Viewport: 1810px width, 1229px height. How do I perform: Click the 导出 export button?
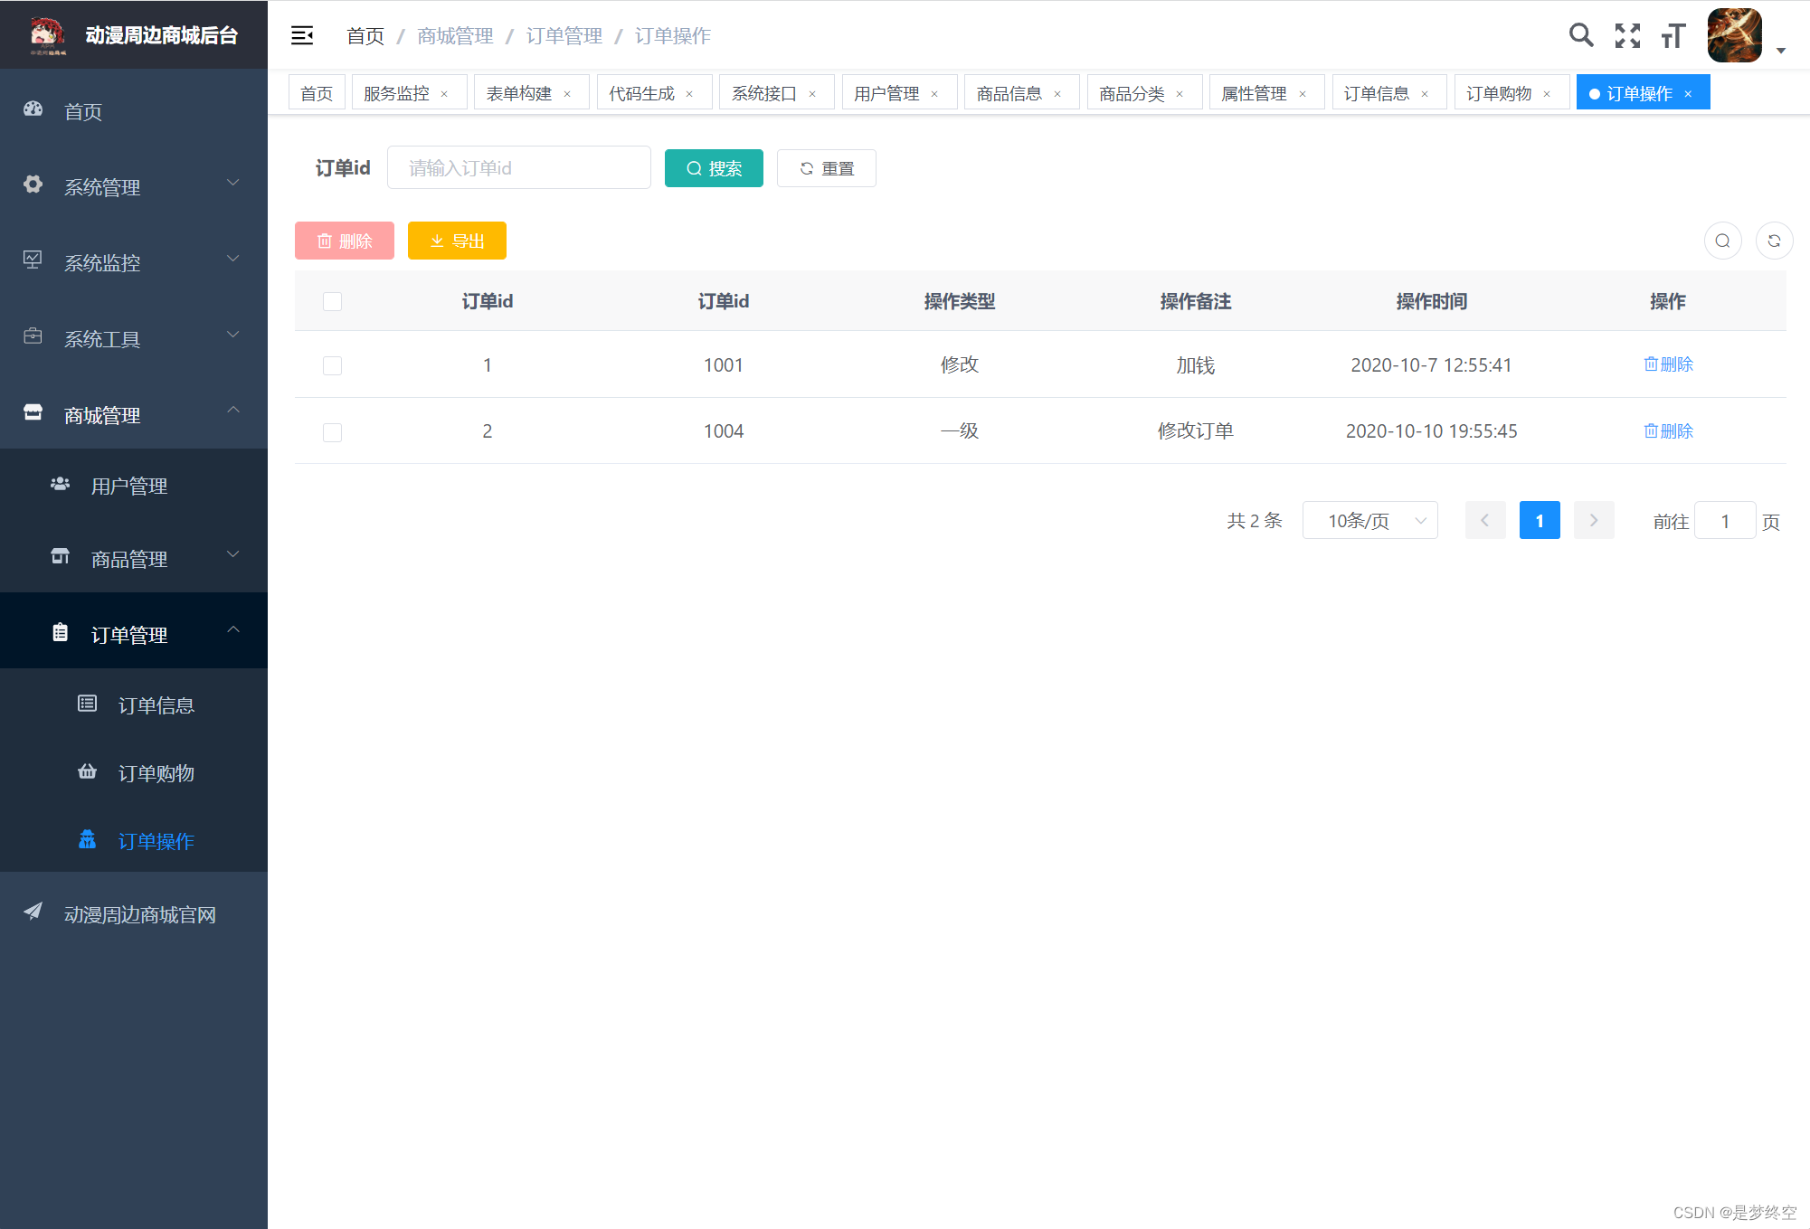457,241
